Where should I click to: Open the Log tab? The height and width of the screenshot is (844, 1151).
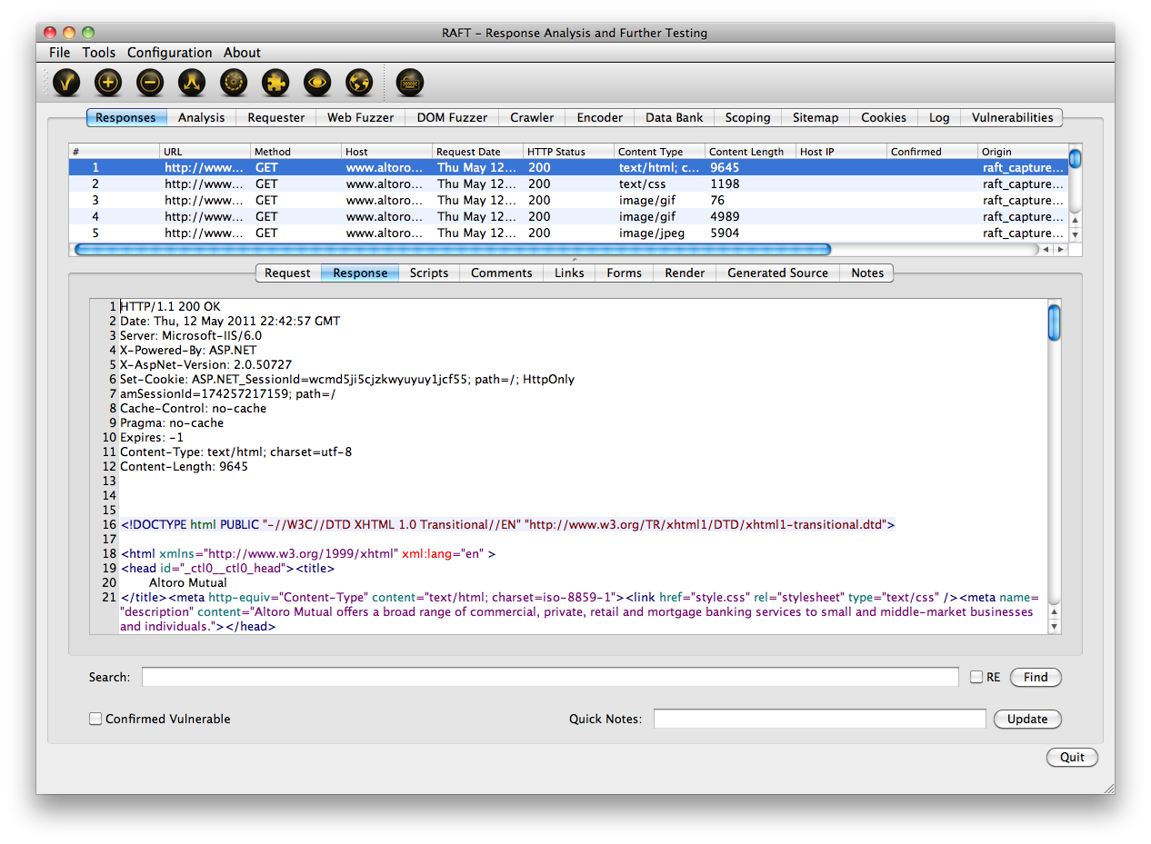939,117
